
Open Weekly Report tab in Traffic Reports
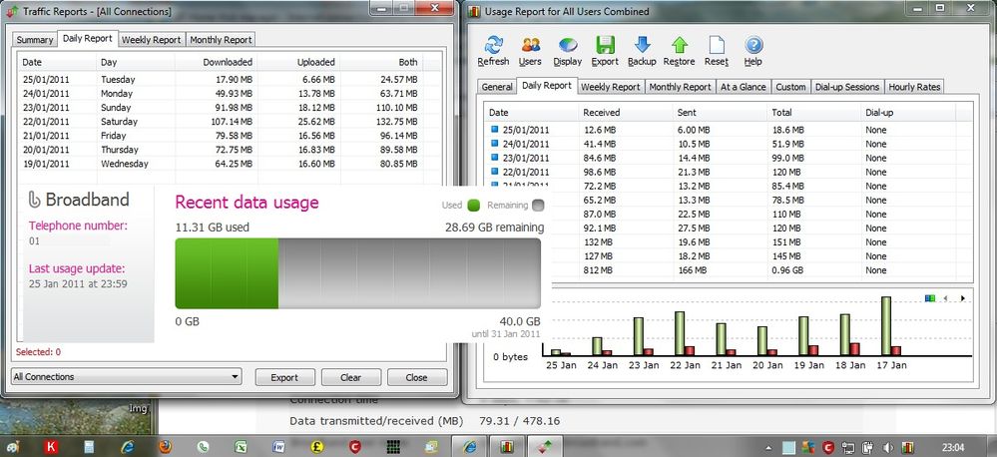152,39
